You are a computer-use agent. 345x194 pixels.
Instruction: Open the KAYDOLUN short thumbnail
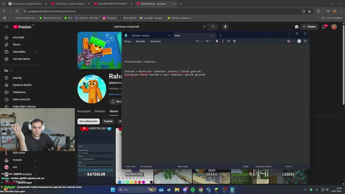(x=96, y=156)
